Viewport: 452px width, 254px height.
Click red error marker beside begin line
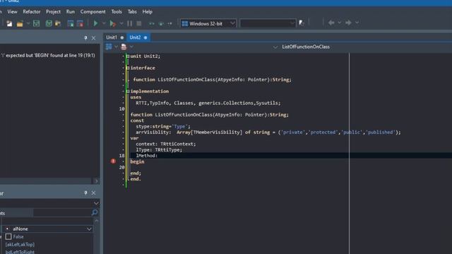pos(113,162)
